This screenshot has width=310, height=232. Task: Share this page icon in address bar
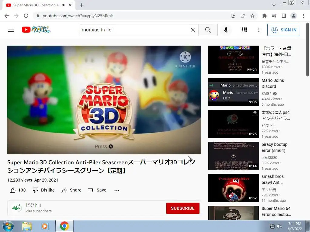tap(243, 16)
